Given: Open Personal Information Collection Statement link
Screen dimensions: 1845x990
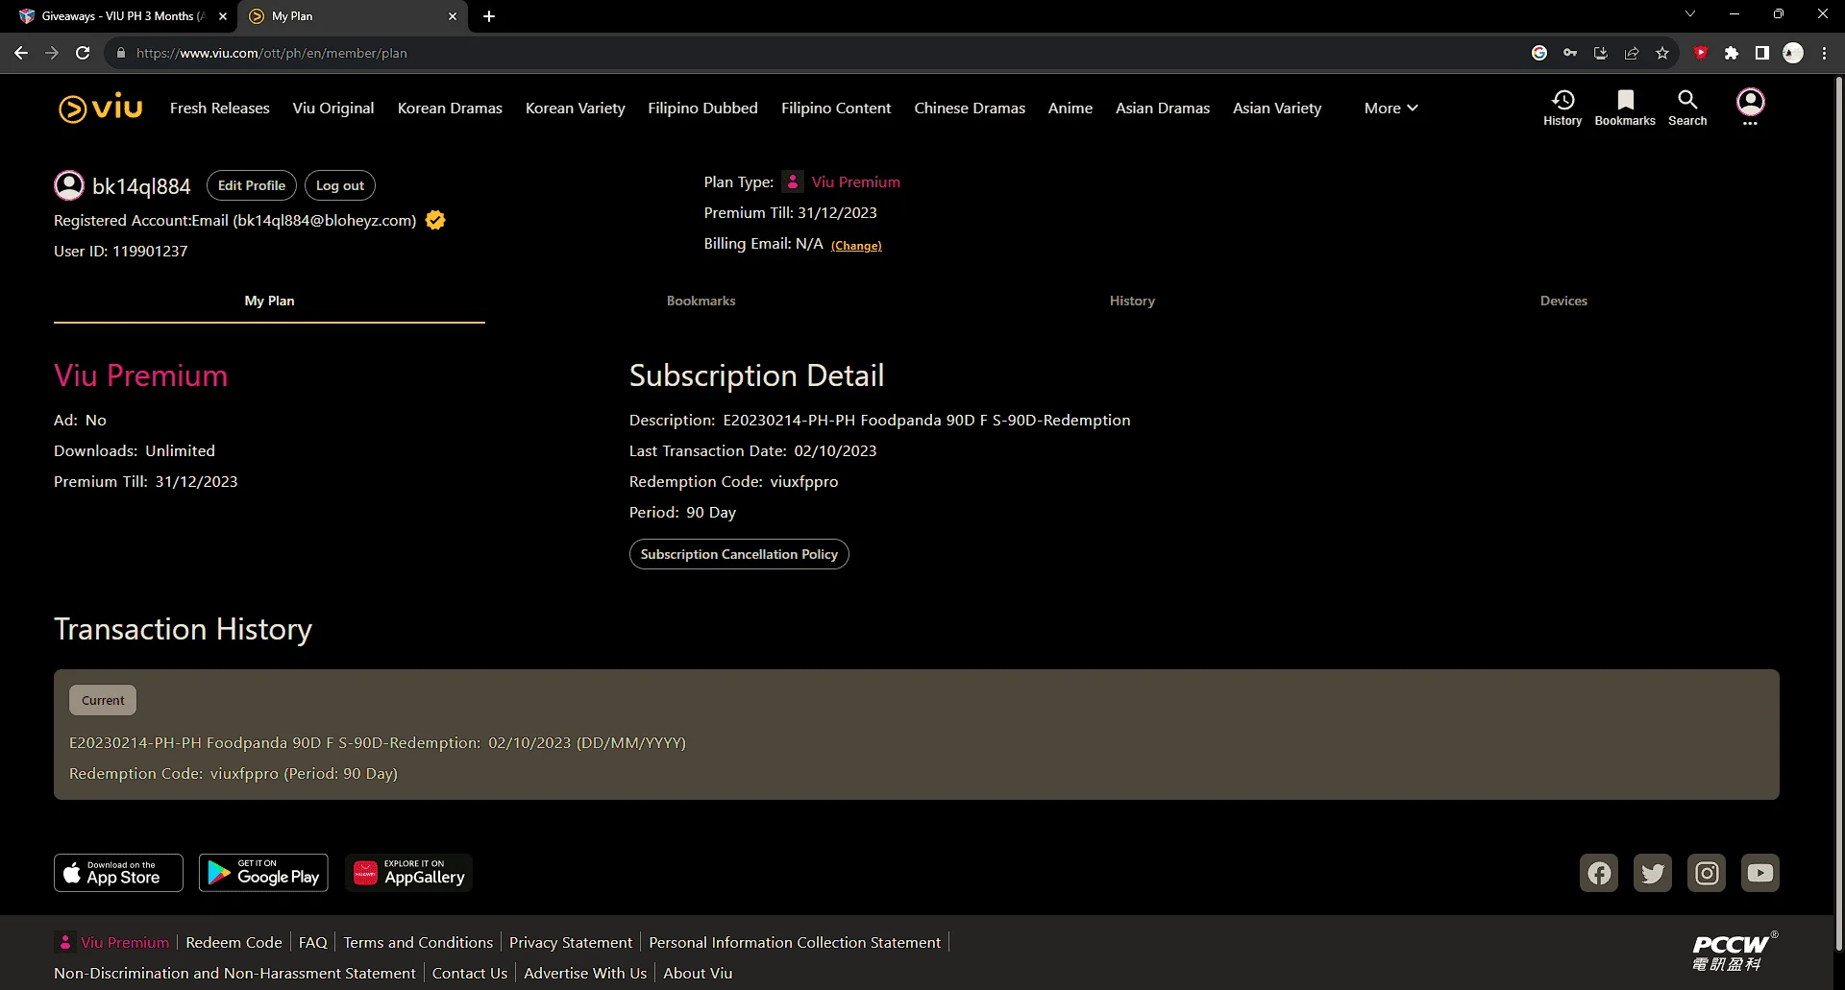Looking at the screenshot, I should pyautogui.click(x=795, y=942).
